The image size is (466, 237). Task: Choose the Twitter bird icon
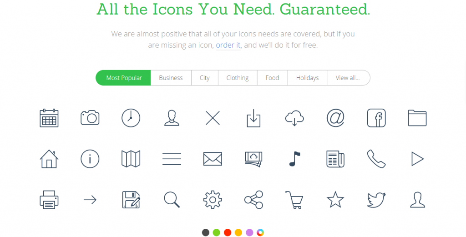pos(376,200)
